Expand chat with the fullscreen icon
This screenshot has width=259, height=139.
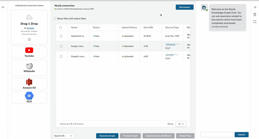point(255,21)
